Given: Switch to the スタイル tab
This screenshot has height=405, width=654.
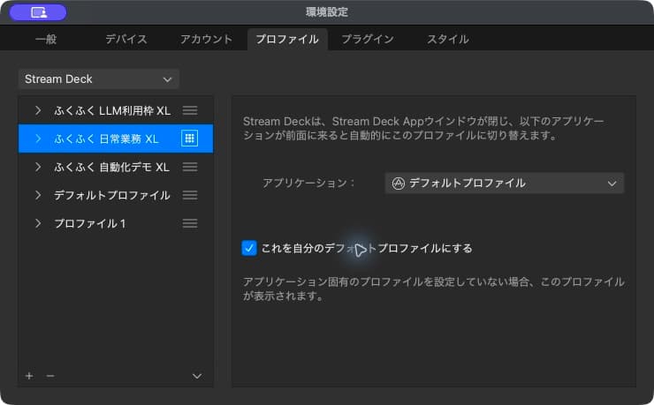Looking at the screenshot, I should coord(447,39).
